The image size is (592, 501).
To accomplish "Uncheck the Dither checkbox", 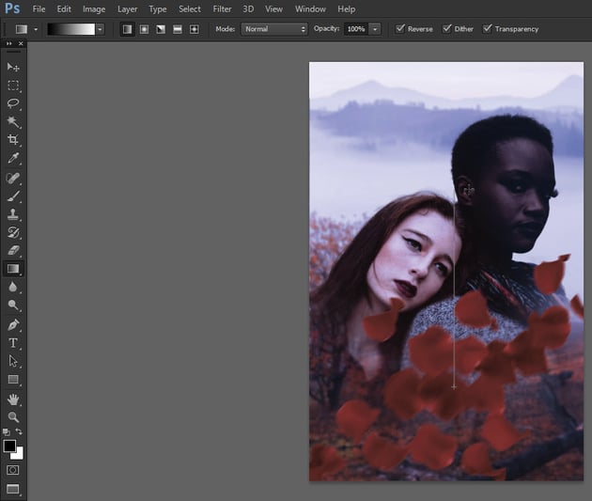I will (446, 29).
